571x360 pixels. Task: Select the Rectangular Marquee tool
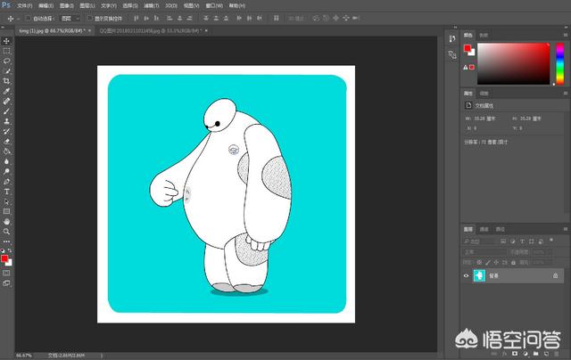6,51
